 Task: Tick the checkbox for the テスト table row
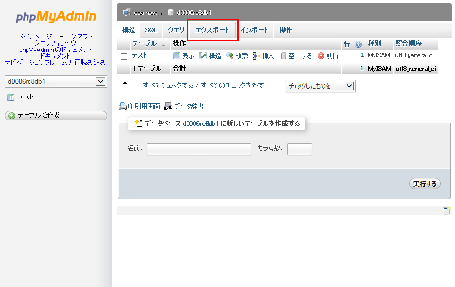pos(124,56)
